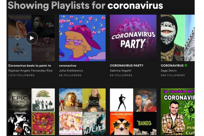This screenshot has width=204, height=136.
Task: Open Raphael Angelo Fernandez Rios profile
Action: click(x=30, y=70)
